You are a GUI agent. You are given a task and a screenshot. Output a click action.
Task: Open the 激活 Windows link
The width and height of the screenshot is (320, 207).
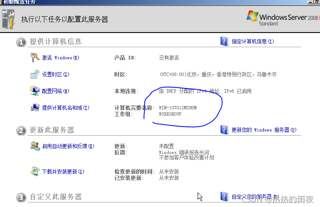(x=61, y=58)
